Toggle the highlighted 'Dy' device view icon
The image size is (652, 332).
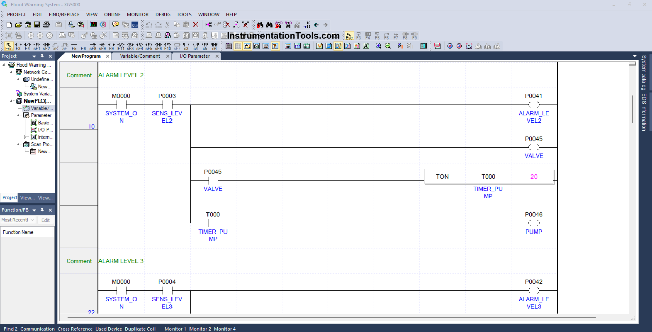(338, 46)
